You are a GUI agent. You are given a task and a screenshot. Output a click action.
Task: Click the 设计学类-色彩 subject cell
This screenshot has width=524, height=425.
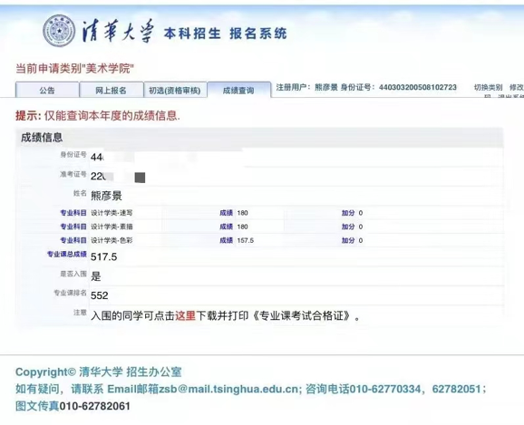(112, 240)
